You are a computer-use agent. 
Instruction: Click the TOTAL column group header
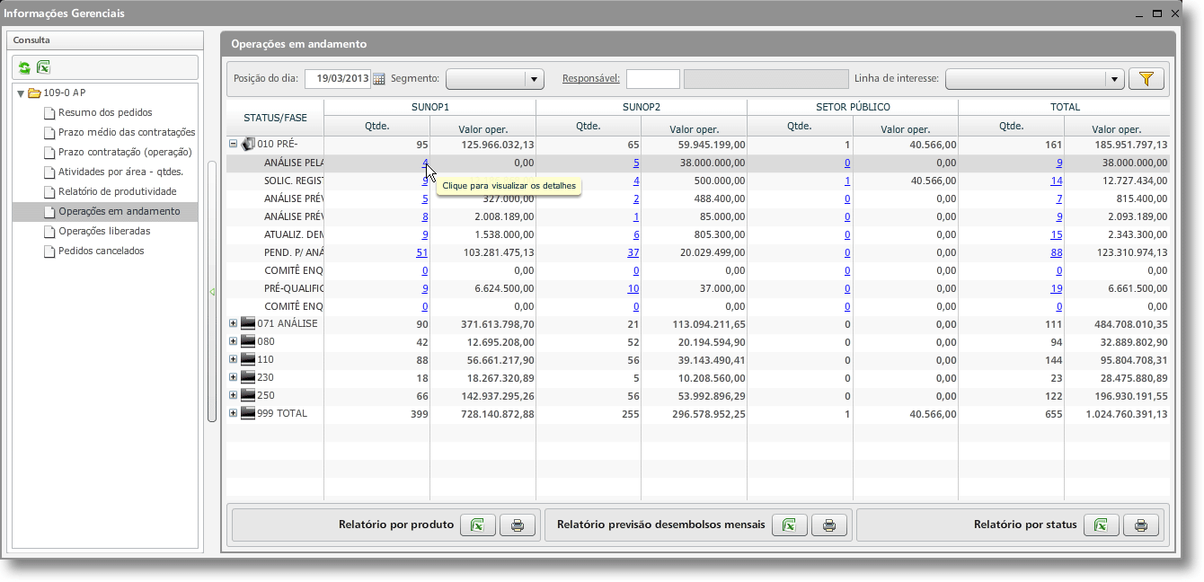pyautogui.click(x=1065, y=107)
